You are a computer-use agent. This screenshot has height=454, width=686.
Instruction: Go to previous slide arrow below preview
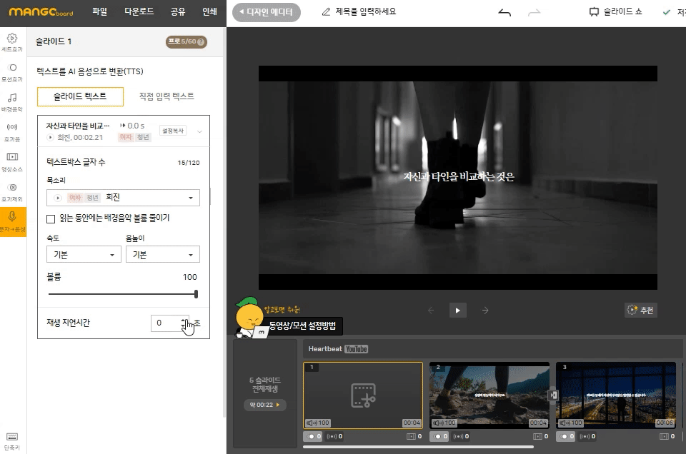click(x=431, y=311)
